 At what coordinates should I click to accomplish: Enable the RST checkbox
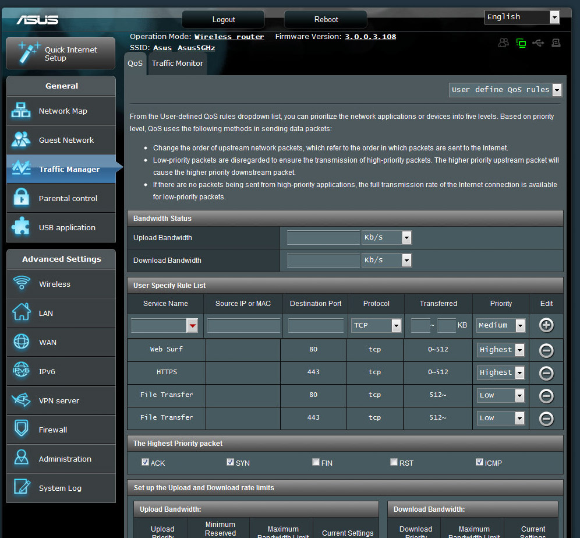394,462
